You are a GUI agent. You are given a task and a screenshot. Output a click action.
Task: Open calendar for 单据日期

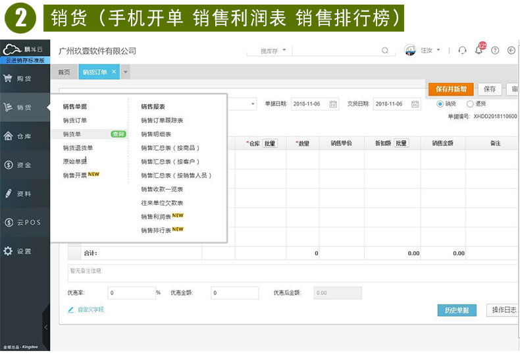(x=333, y=104)
